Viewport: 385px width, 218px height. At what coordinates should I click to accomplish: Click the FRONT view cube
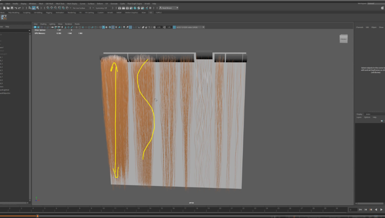coord(343,39)
